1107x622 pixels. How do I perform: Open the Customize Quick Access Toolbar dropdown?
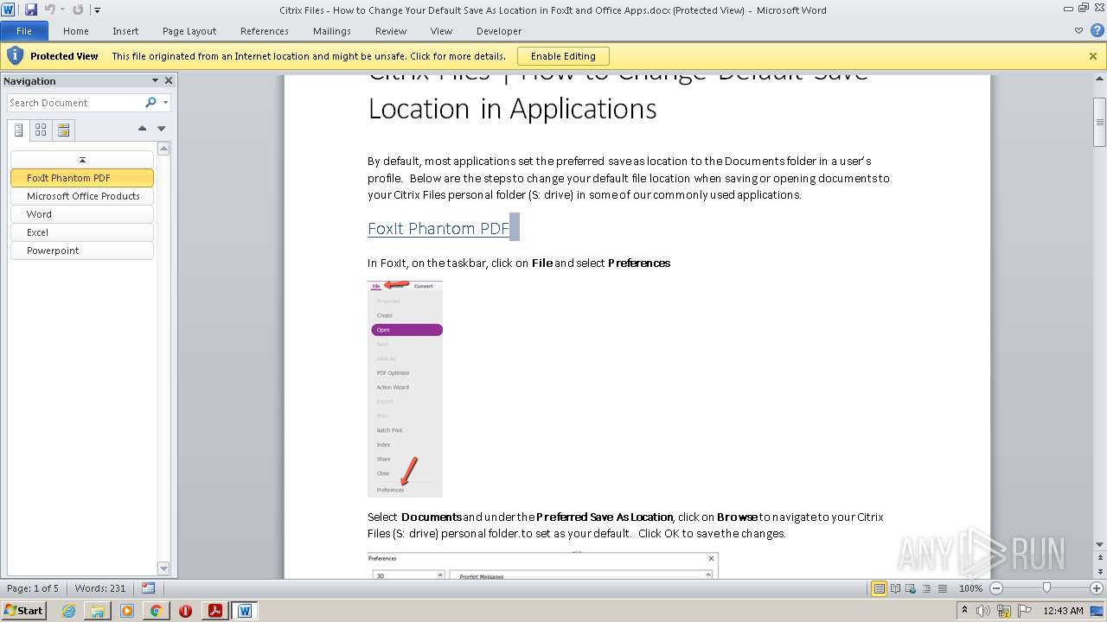pyautogui.click(x=97, y=10)
